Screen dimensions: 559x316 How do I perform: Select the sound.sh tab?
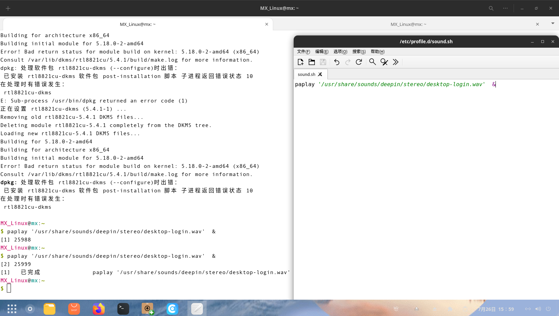point(310,74)
